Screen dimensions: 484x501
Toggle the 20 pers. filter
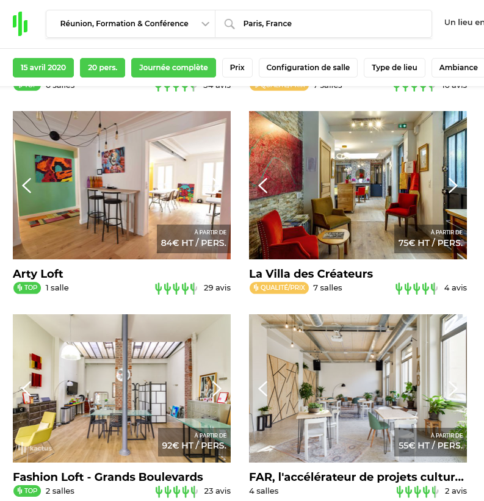pyautogui.click(x=102, y=68)
